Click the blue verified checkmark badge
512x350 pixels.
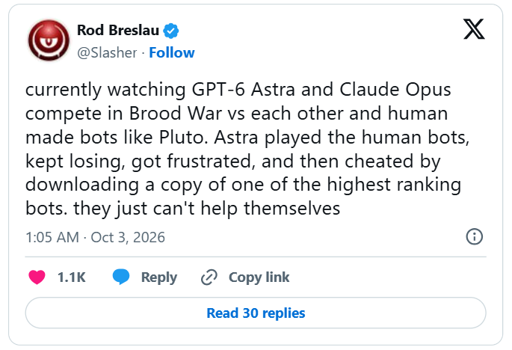click(x=171, y=31)
